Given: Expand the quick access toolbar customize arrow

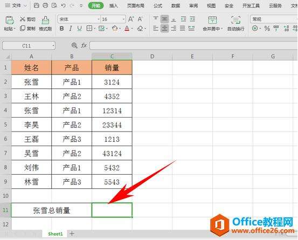Looking at the screenshot, I should [81, 6].
